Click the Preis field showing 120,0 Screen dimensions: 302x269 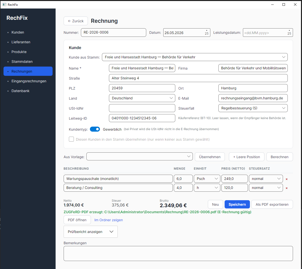tap(235, 188)
